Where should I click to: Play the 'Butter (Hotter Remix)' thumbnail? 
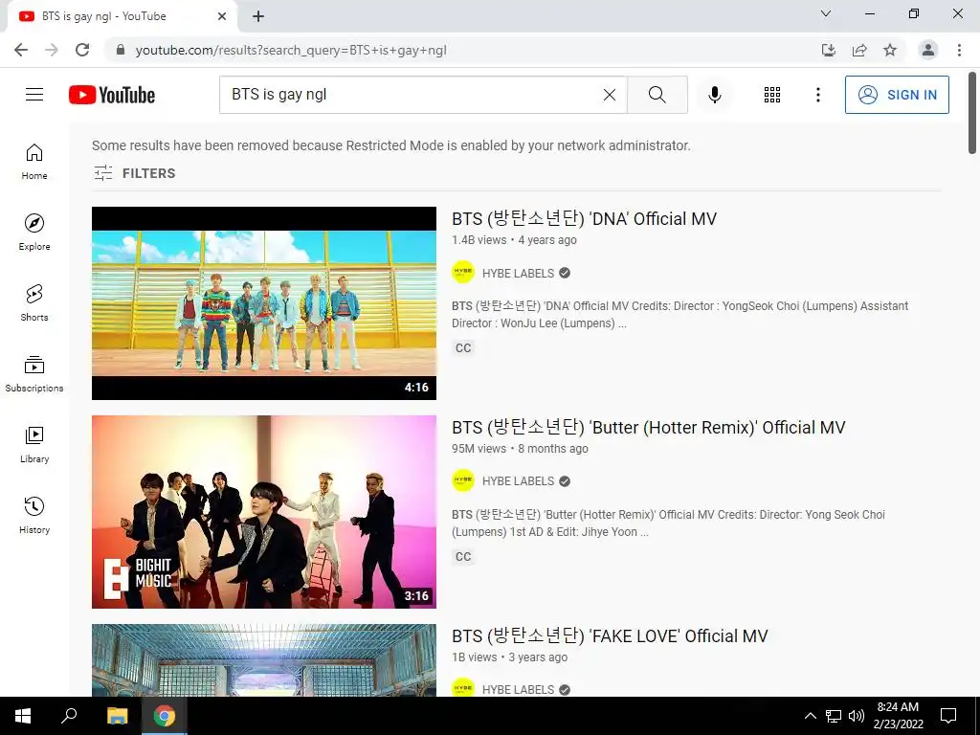(264, 512)
